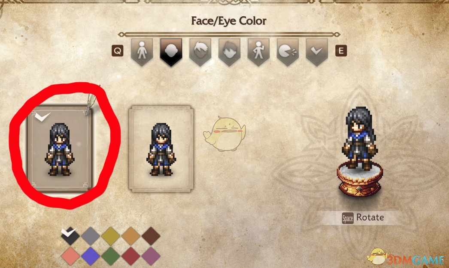This screenshot has height=268, width=449.
Task: Switch to the hairstyle icon tab
Action: click(x=200, y=52)
